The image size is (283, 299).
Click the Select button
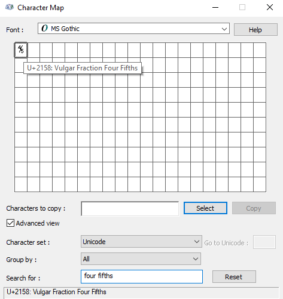pos(205,208)
